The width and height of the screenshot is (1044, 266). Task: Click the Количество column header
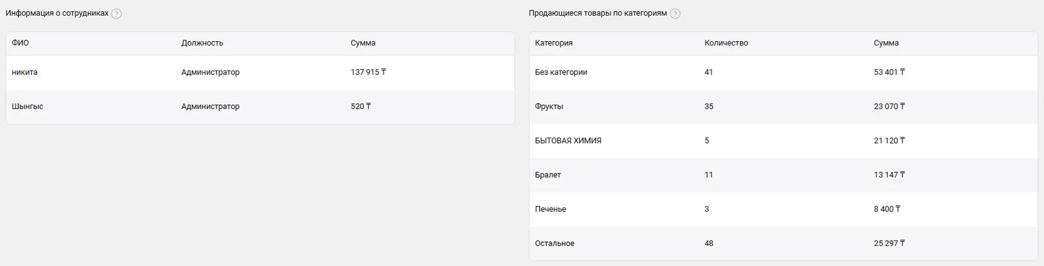tap(726, 43)
